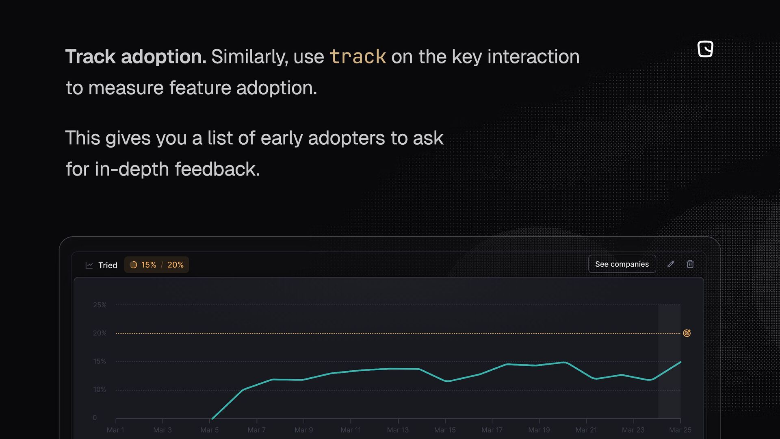This screenshot has height=439, width=780.
Task: Click the Mar 5 x-axis label
Action: [x=210, y=430]
